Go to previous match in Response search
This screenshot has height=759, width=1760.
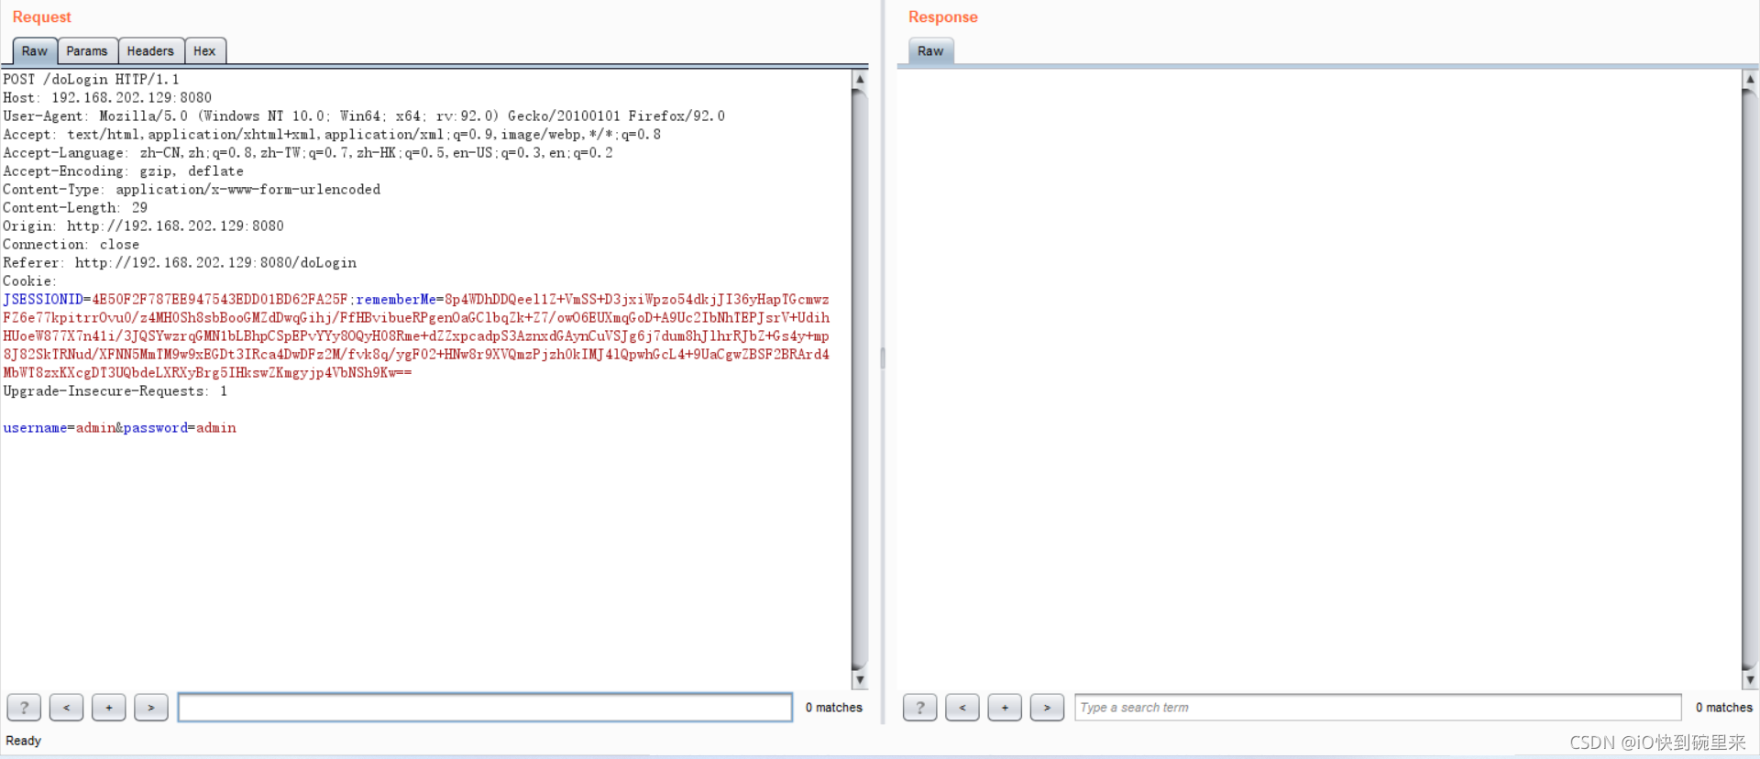coord(962,708)
